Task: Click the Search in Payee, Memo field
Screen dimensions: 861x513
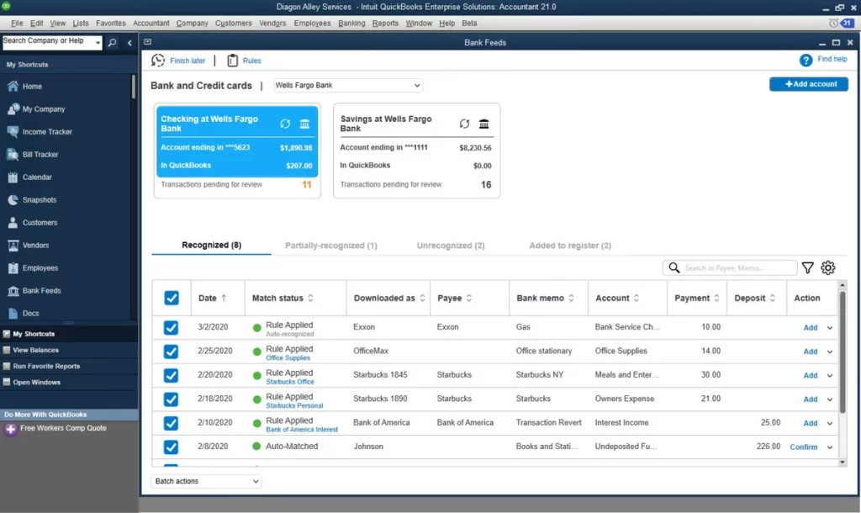Action: coord(732,267)
